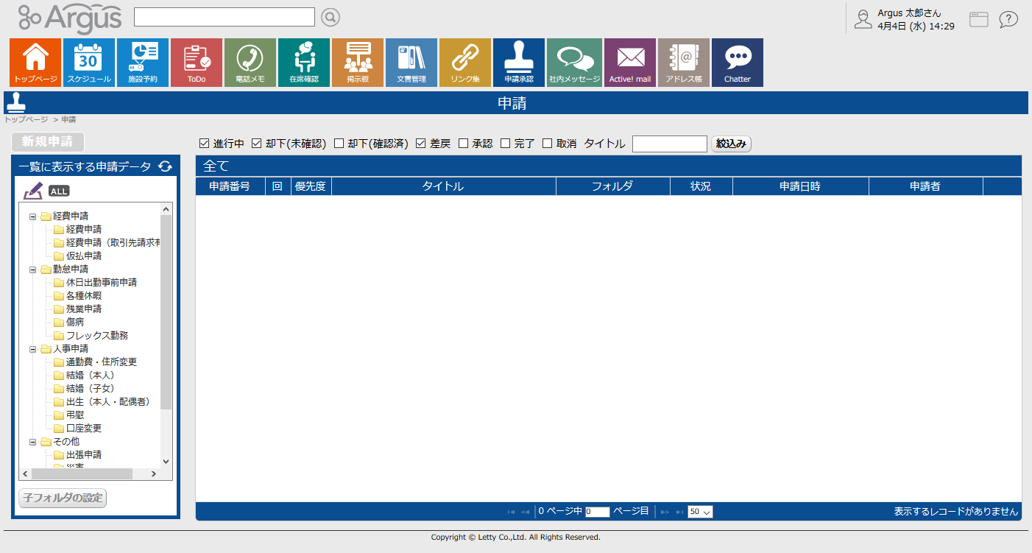Click the タイトル filter input field
The height and width of the screenshot is (553, 1032).
click(670, 144)
